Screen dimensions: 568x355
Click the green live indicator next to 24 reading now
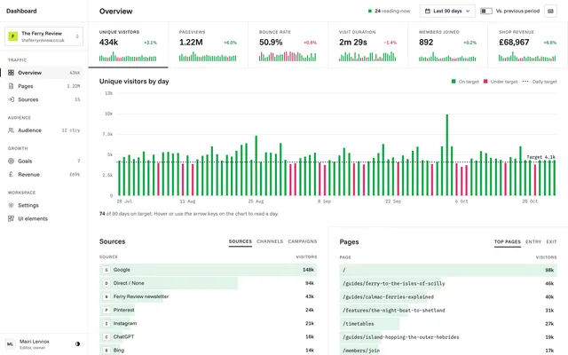[370, 12]
